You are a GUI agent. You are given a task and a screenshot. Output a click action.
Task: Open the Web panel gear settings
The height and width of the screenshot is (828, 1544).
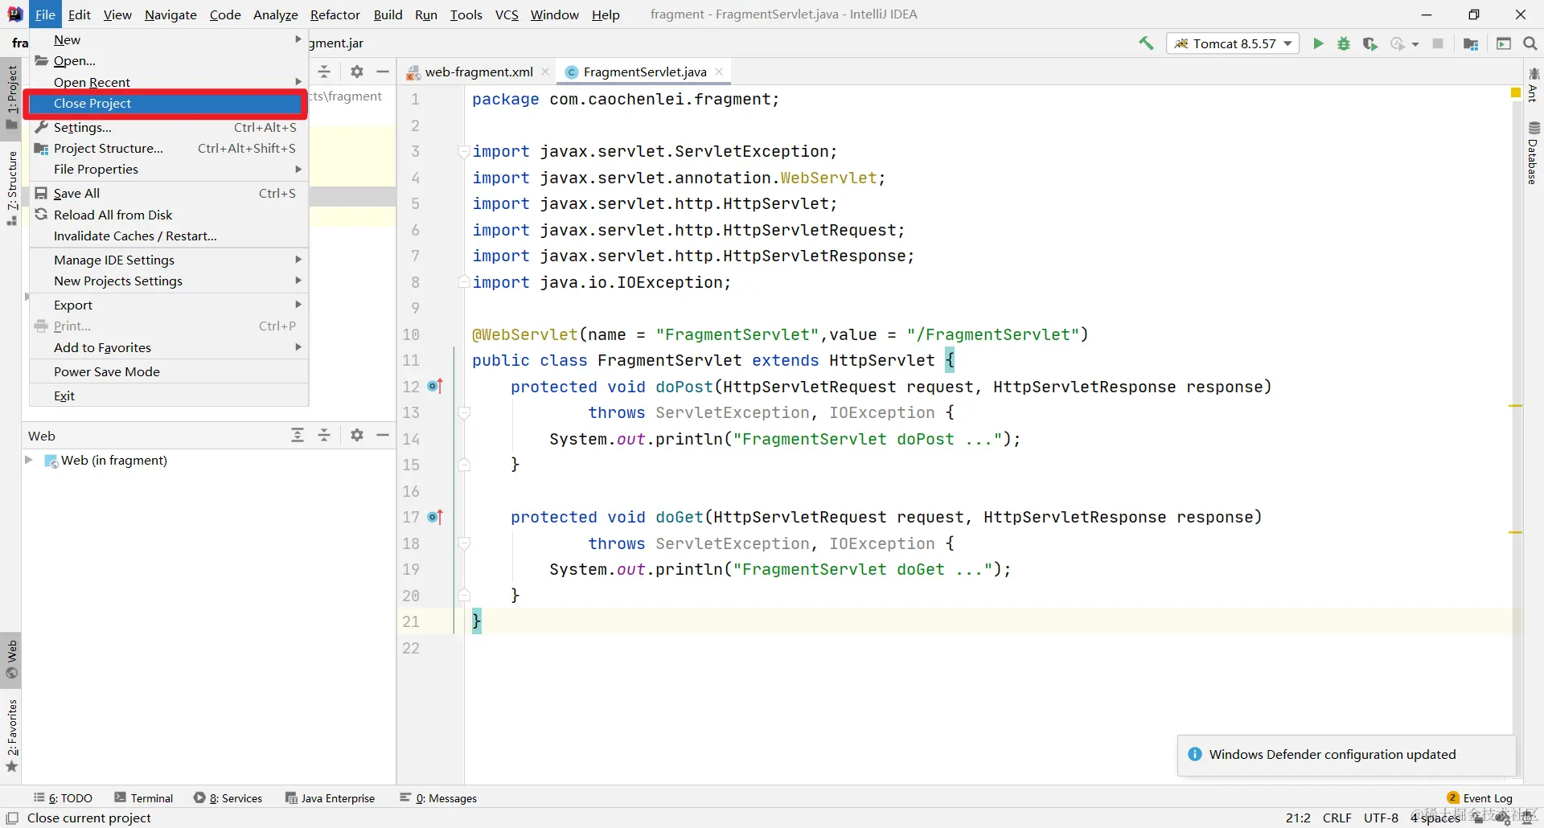(x=357, y=435)
